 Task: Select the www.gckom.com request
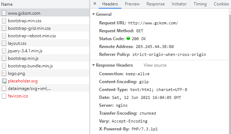(x=45, y=13)
